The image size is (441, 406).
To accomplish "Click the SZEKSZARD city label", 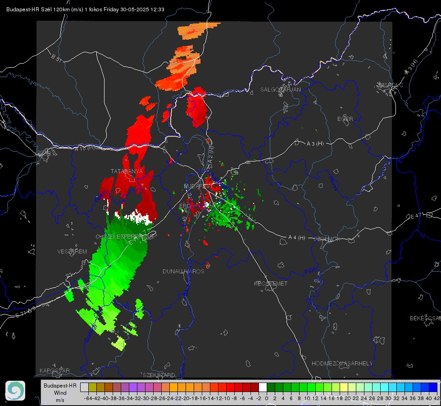I will 159,375.
